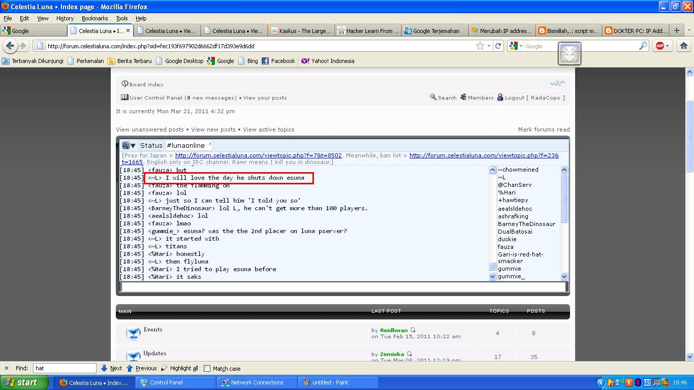694x390 pixels.
Task: Enable Match case checkbox
Action: tap(207, 369)
